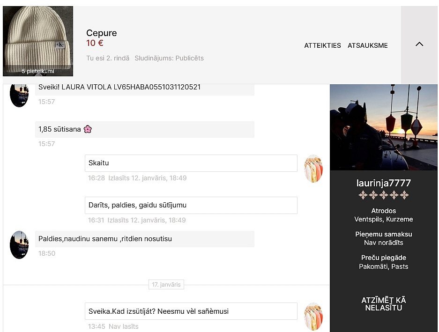Click 'Ventspils, Kurzeme' location text
The image size is (439, 332).
click(383, 219)
